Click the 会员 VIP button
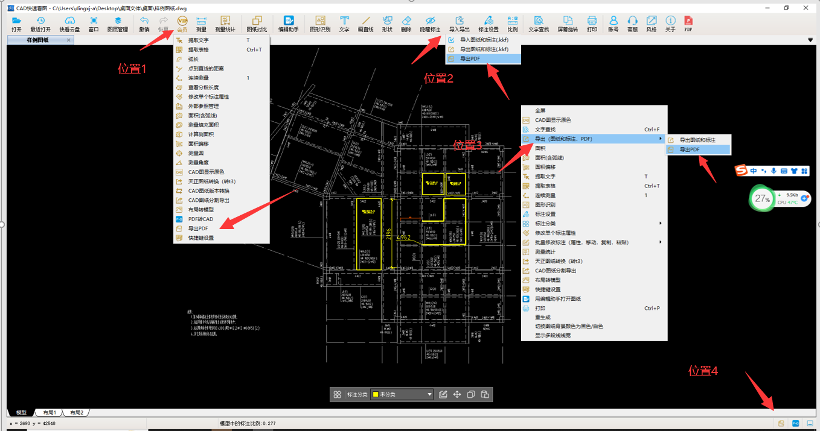 (182, 24)
